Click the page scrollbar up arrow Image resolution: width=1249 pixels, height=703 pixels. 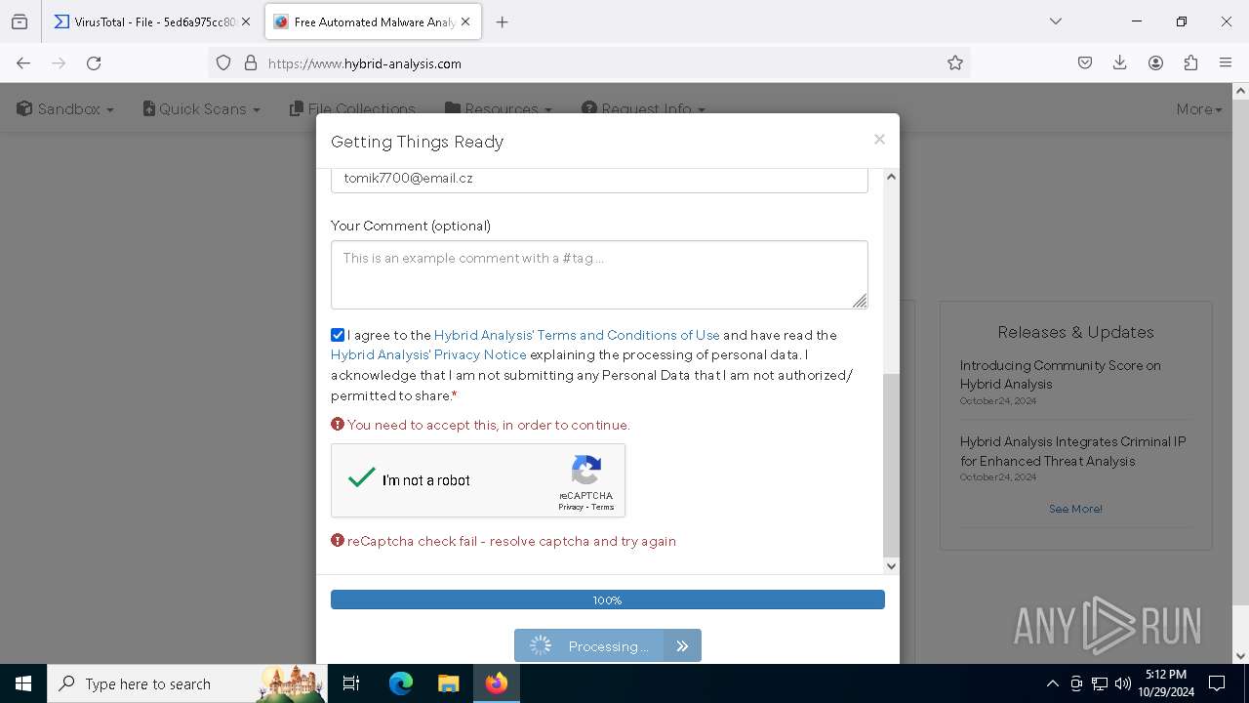[1240, 91]
